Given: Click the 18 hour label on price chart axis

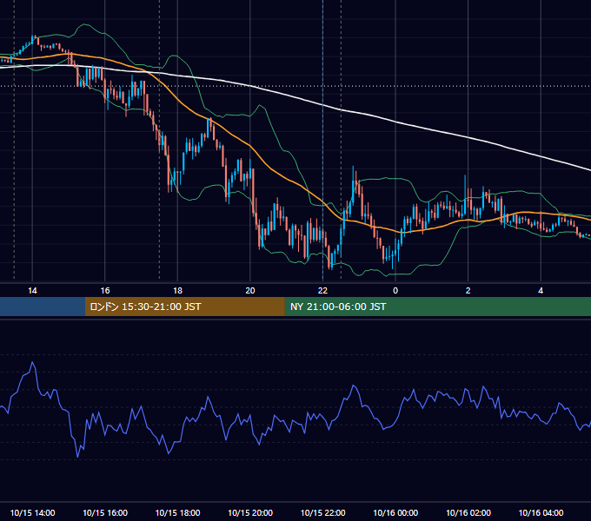Looking at the screenshot, I should click(x=177, y=290).
